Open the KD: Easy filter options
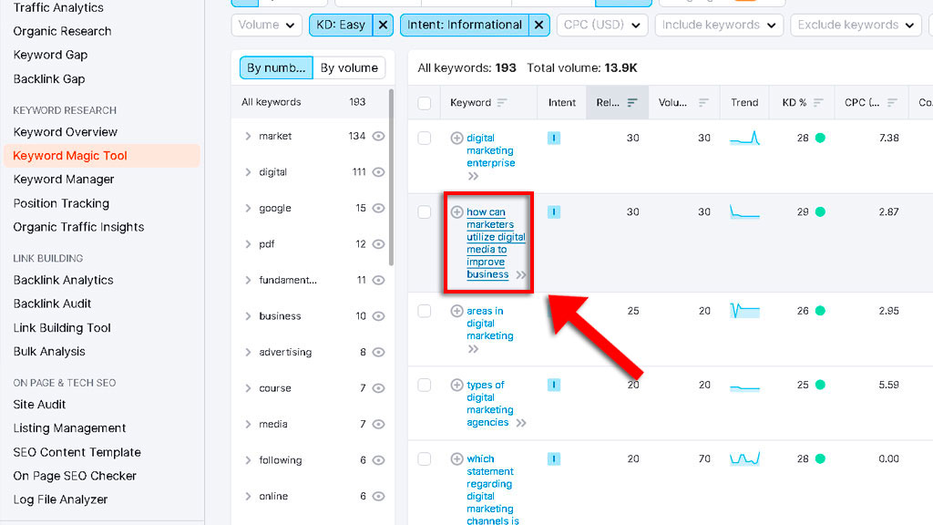933x525 pixels. pyautogui.click(x=341, y=25)
